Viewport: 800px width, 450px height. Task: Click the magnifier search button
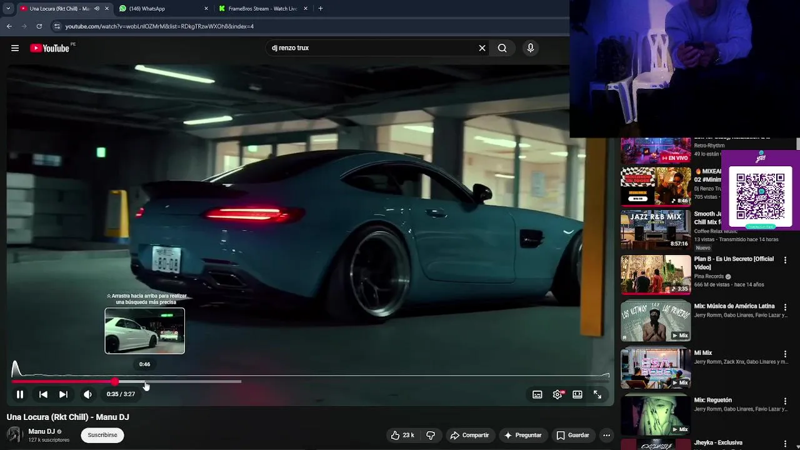click(502, 48)
